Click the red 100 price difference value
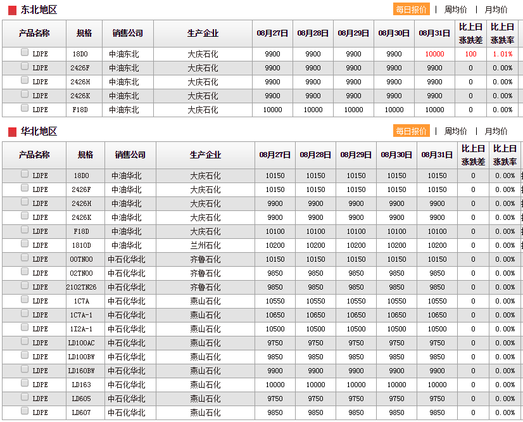Screen dimensions: 523x422 tap(470, 54)
